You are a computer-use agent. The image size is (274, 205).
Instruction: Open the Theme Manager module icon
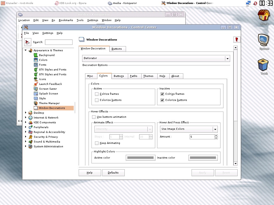(x=36, y=103)
